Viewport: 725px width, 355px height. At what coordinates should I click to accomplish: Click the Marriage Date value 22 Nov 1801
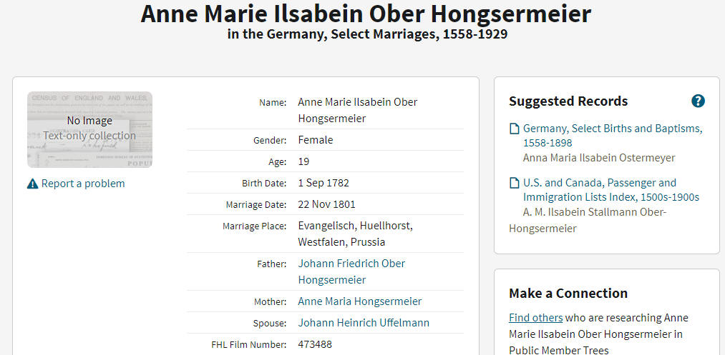click(x=326, y=204)
